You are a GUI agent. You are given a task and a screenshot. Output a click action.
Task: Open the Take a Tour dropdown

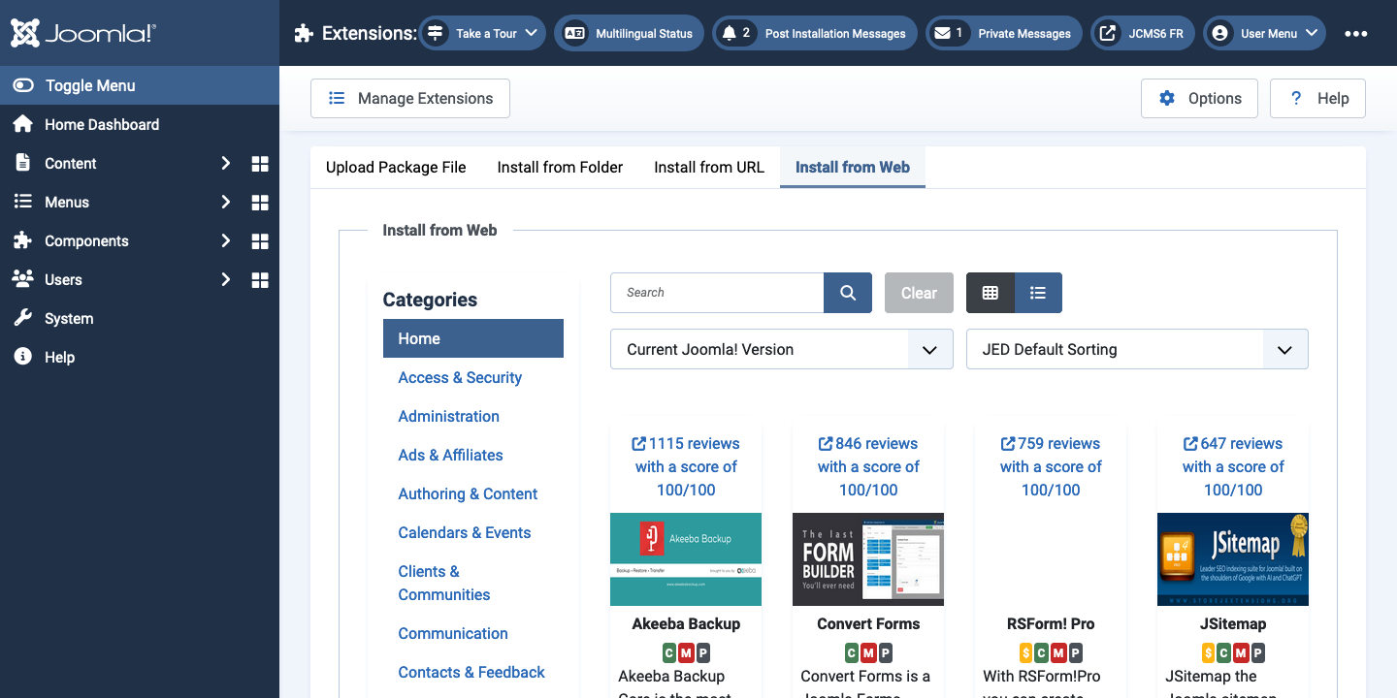[x=482, y=33]
